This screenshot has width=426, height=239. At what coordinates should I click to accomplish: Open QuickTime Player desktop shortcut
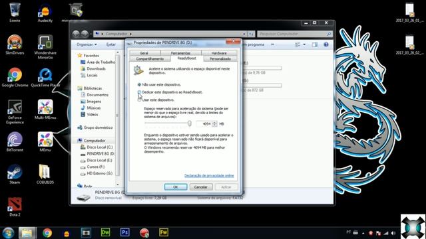(x=45, y=77)
